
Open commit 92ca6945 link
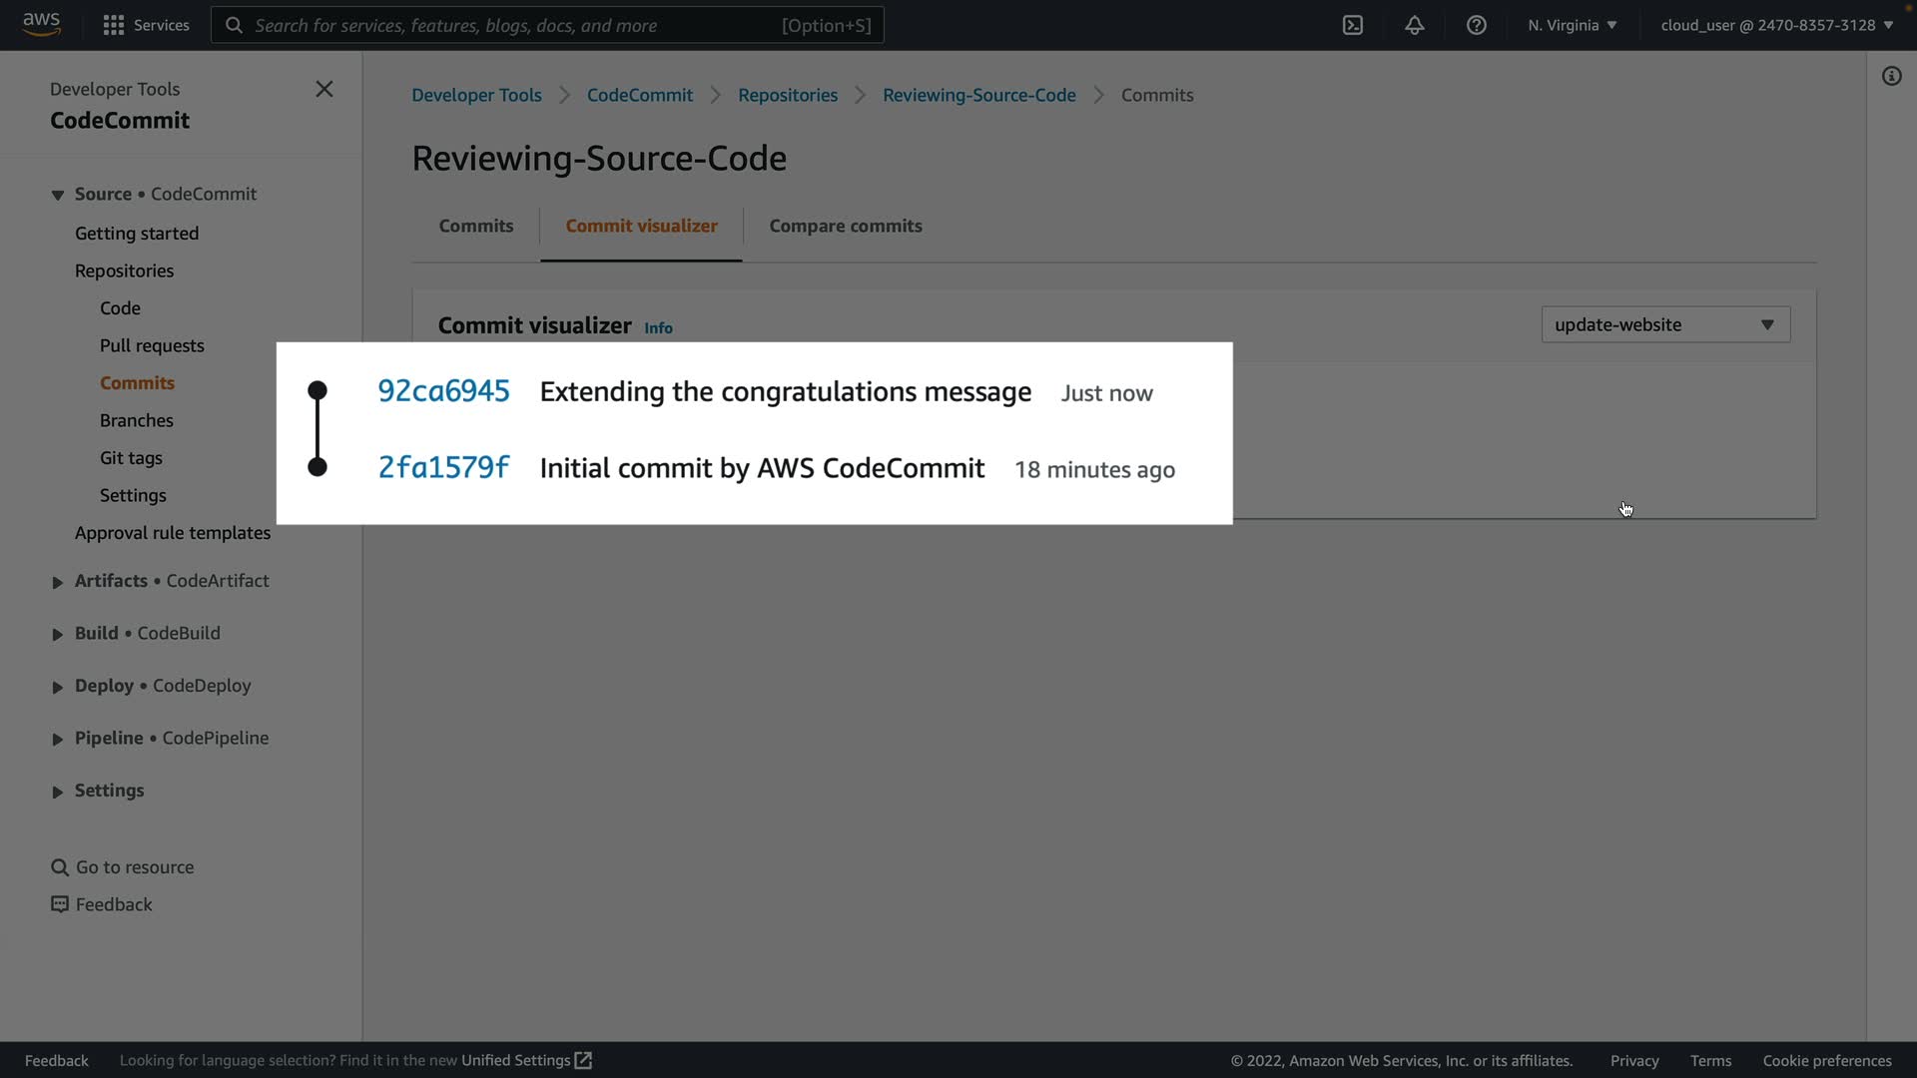click(x=443, y=391)
